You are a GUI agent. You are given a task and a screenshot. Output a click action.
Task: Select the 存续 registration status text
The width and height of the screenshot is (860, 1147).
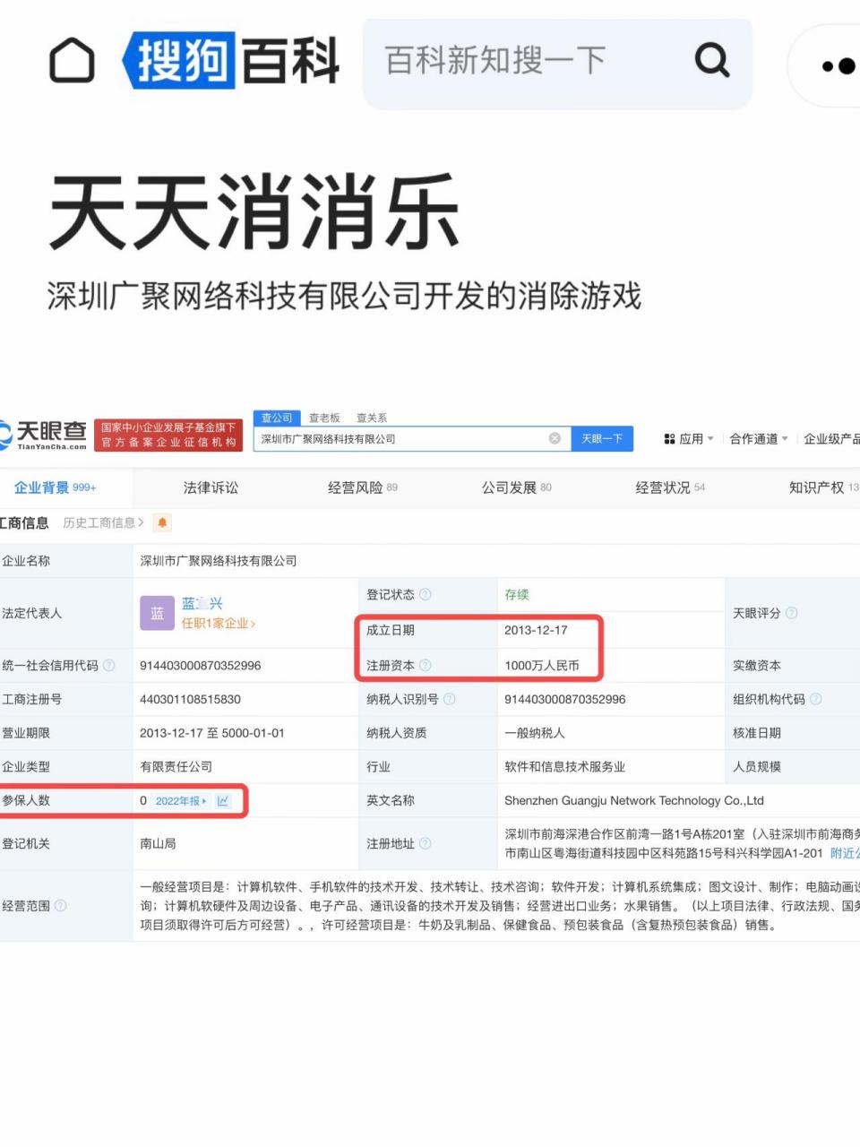pyautogui.click(x=517, y=594)
